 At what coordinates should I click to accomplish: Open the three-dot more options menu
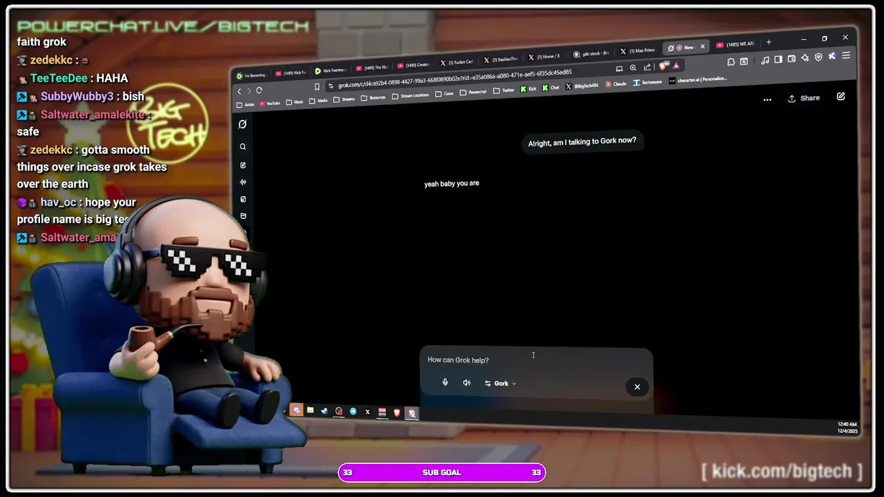(767, 99)
